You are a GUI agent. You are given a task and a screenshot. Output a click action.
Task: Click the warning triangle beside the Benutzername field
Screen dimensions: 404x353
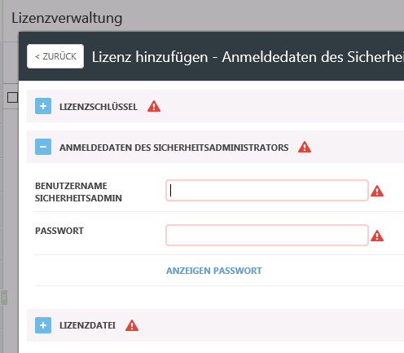tap(377, 191)
